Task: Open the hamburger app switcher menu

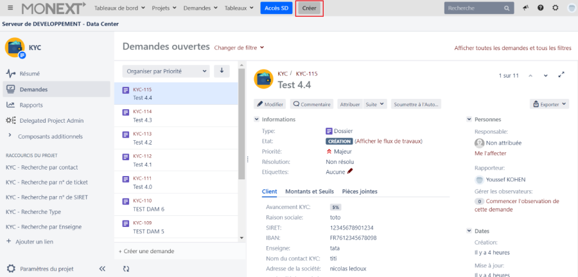Action: 10,8
